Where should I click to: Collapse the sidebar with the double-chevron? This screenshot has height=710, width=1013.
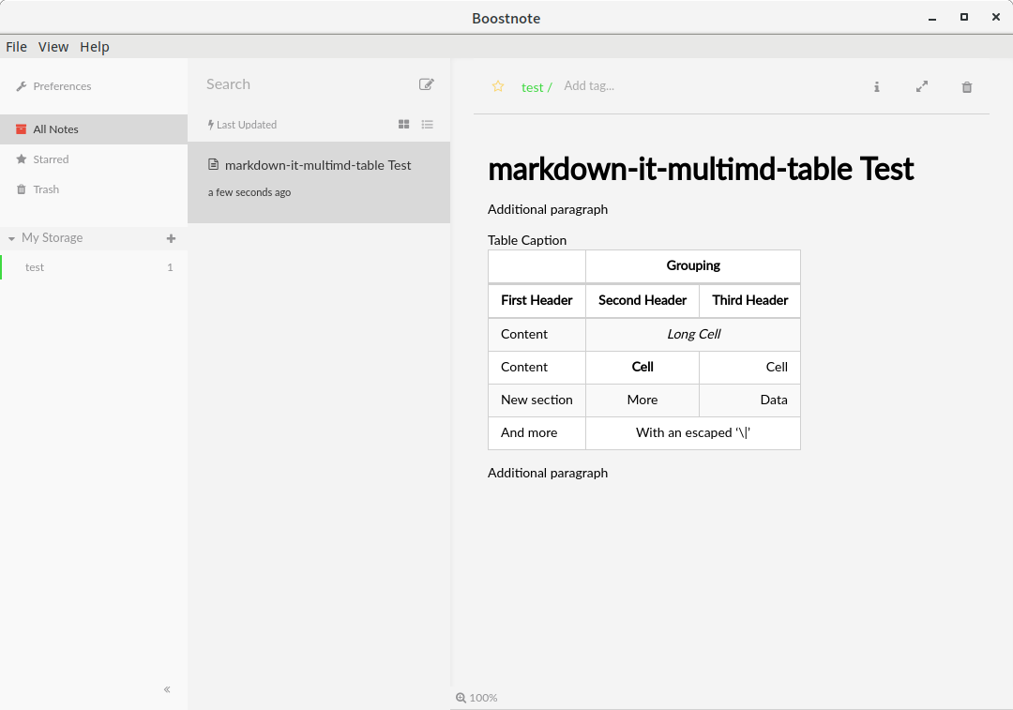(x=167, y=689)
